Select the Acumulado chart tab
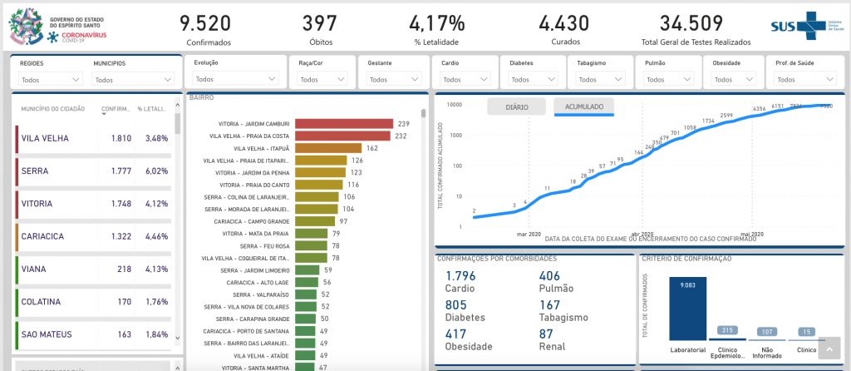Viewport: 851px width, 371px height. tap(583, 107)
